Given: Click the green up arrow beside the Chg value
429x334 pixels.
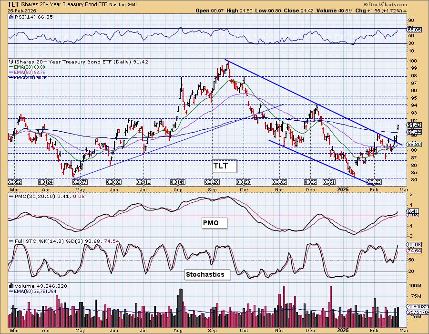Looking at the screenshot, I should [x=405, y=11].
